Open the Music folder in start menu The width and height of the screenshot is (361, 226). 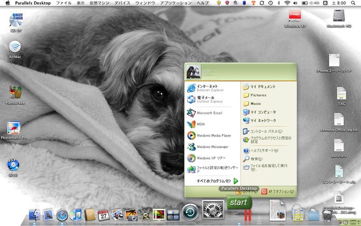(252, 104)
